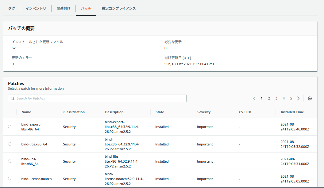Open the インベントリ tab
324x188 pixels.
pyautogui.click(x=36, y=9)
